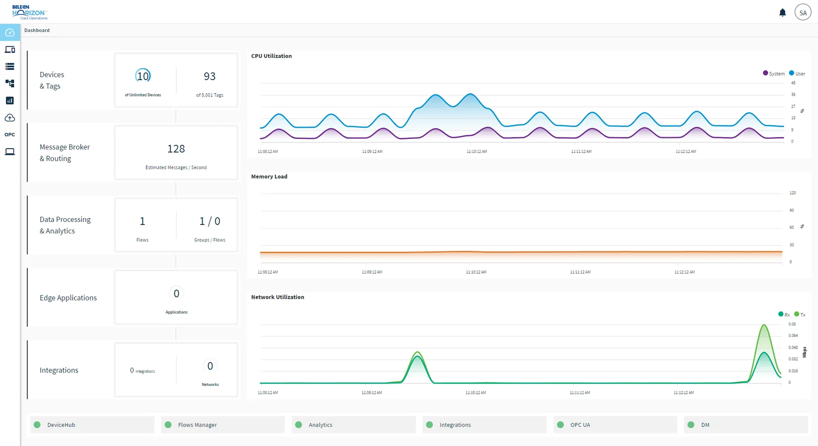Open the analytics bar chart sidebar icon
This screenshot has height=446, width=818.
tap(10, 101)
